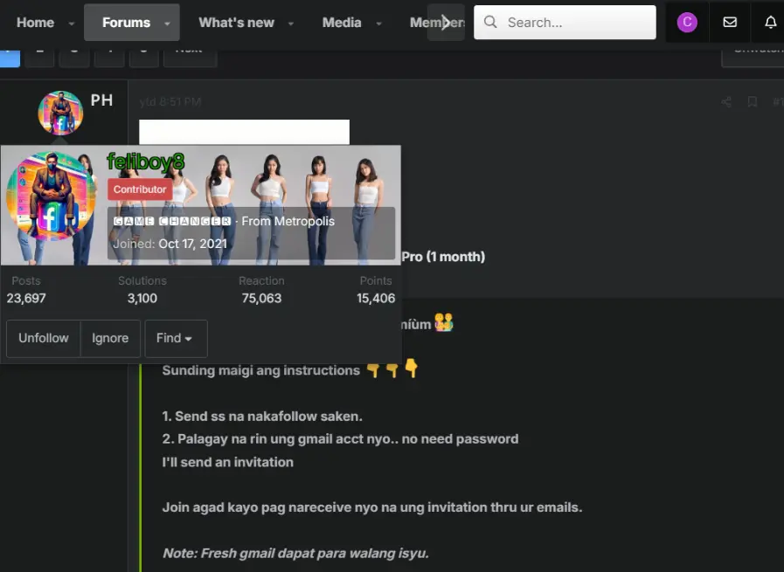Click the 'Note: Fresh gmail dapat' line
The image size is (784, 572).
[295, 554]
